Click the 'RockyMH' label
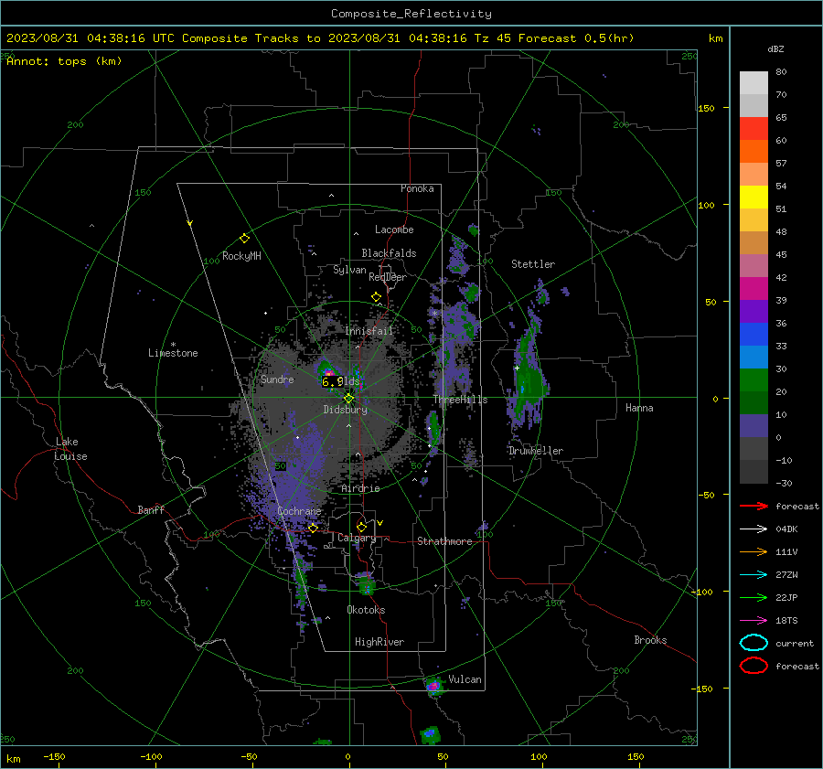823x769 pixels. tap(241, 256)
